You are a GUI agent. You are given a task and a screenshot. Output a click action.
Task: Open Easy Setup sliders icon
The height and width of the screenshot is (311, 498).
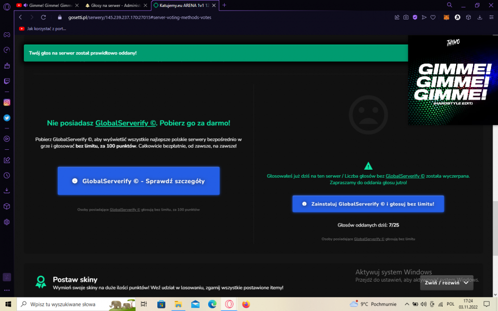491,17
